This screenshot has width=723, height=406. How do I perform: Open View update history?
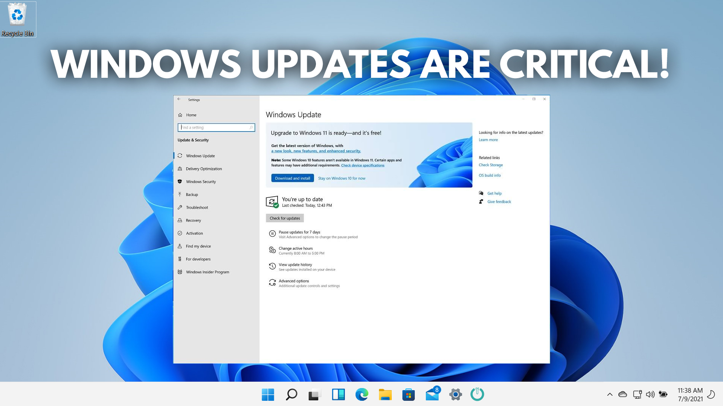pos(295,265)
